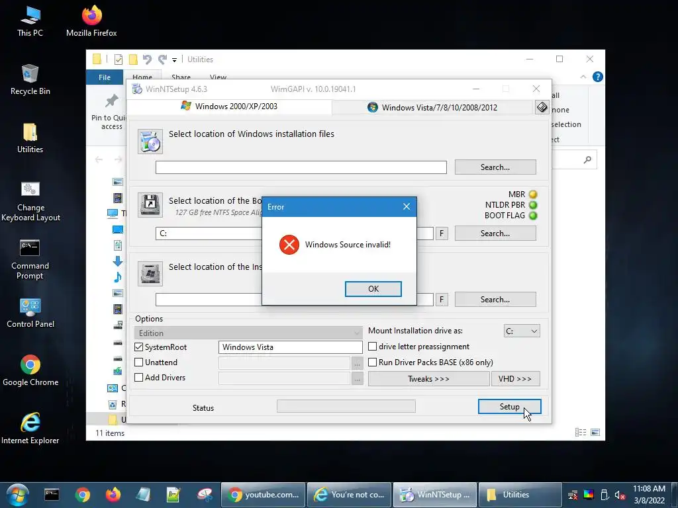Click the SystemRoot Windows Vista text field
Image resolution: width=678 pixels, height=508 pixels.
(x=290, y=347)
